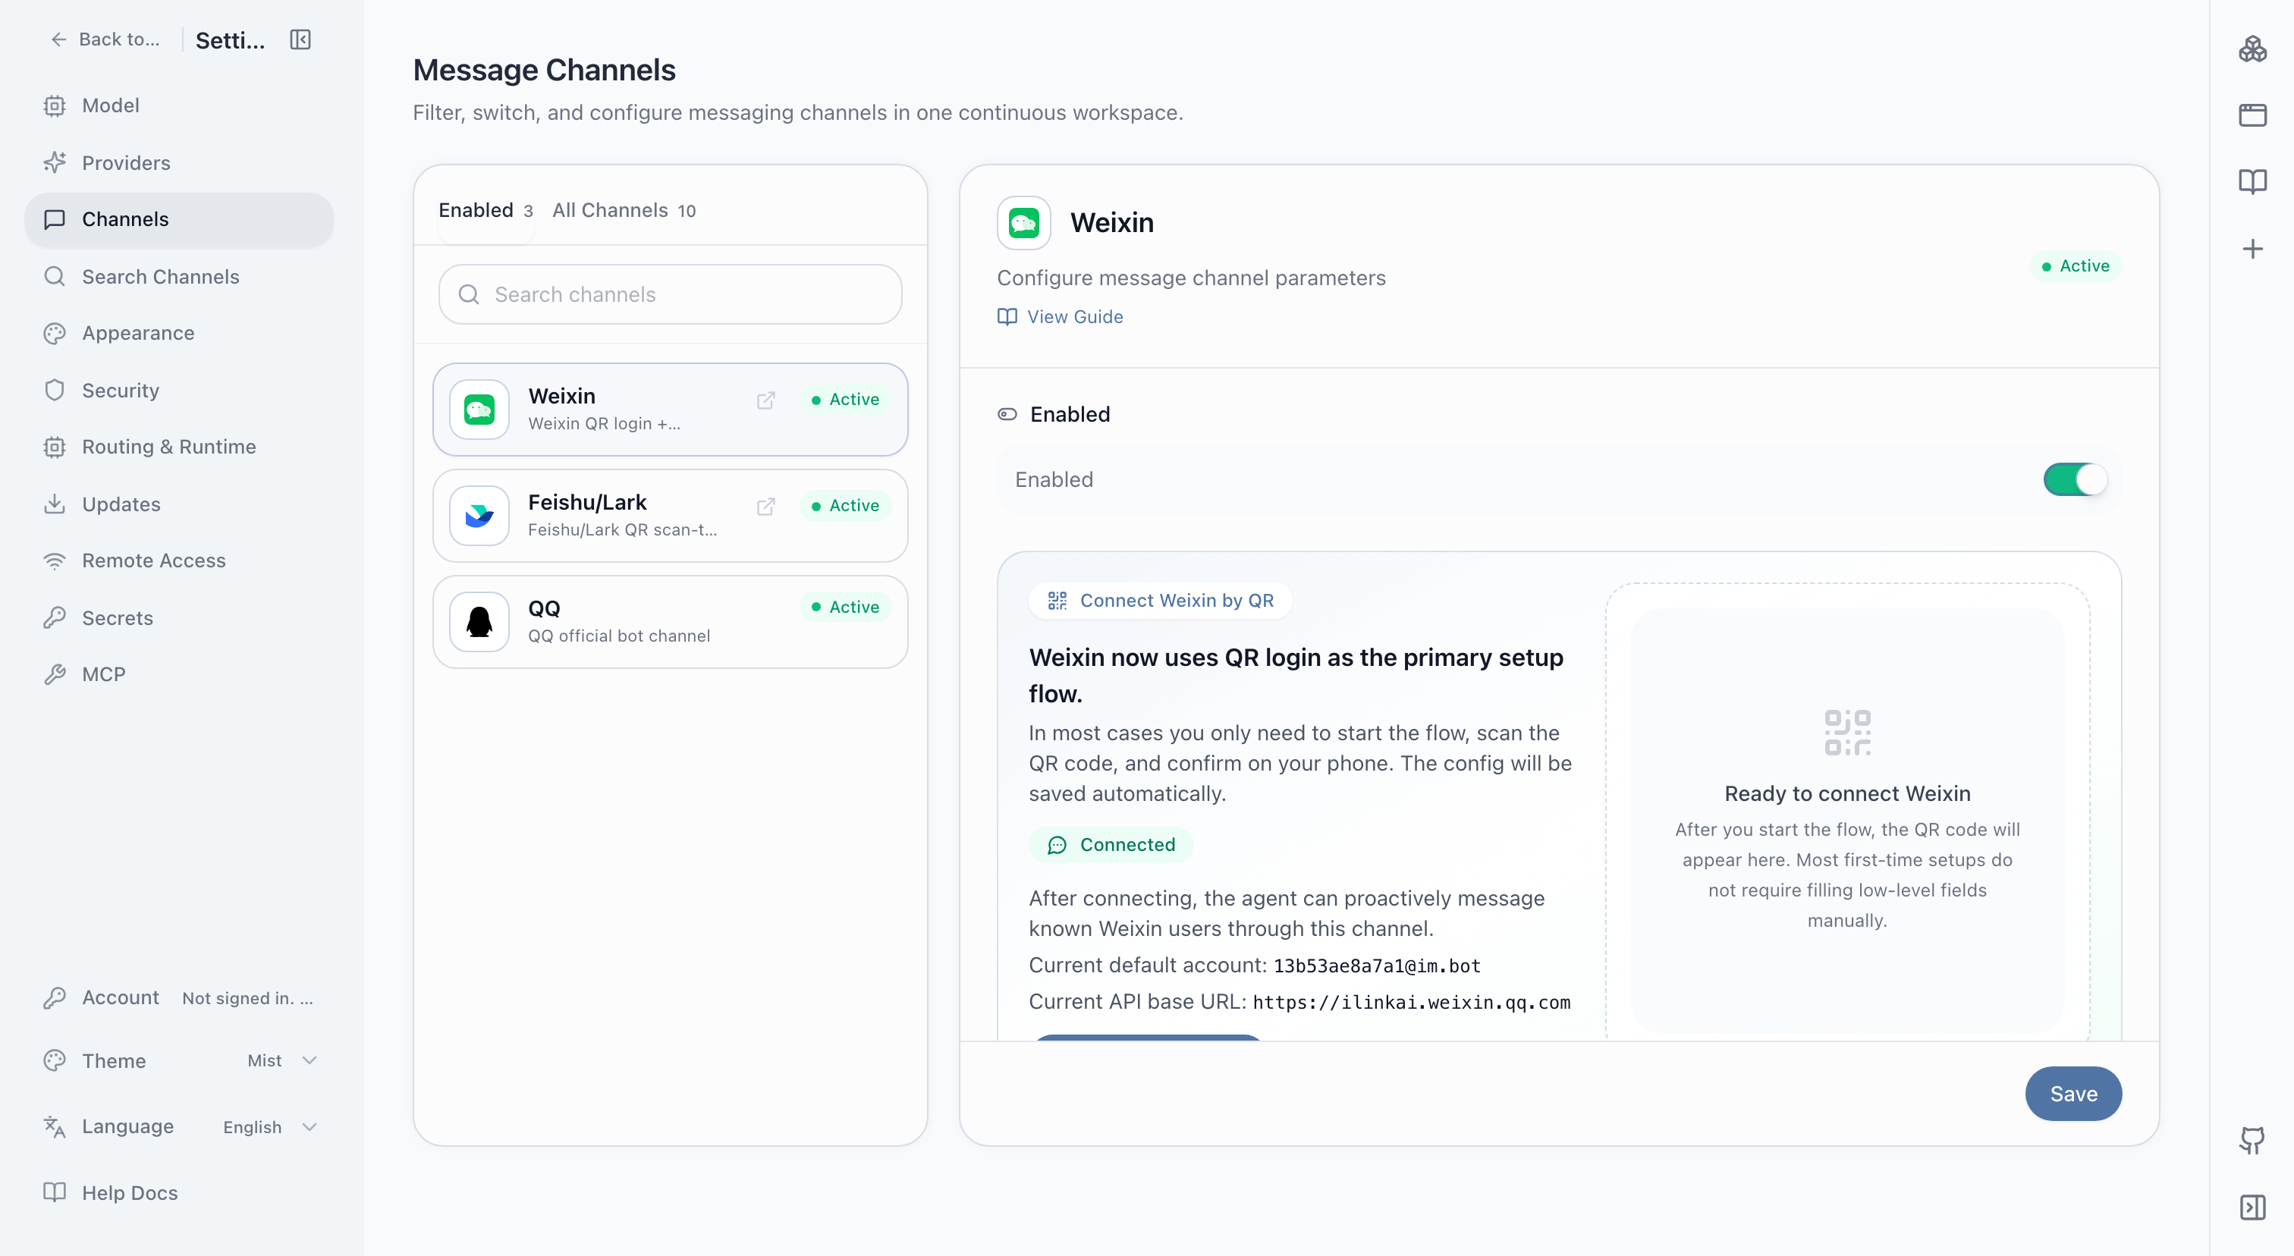Open Security settings
Screen dimensions: 2294x1256
pyautogui.click(x=179, y=390)
